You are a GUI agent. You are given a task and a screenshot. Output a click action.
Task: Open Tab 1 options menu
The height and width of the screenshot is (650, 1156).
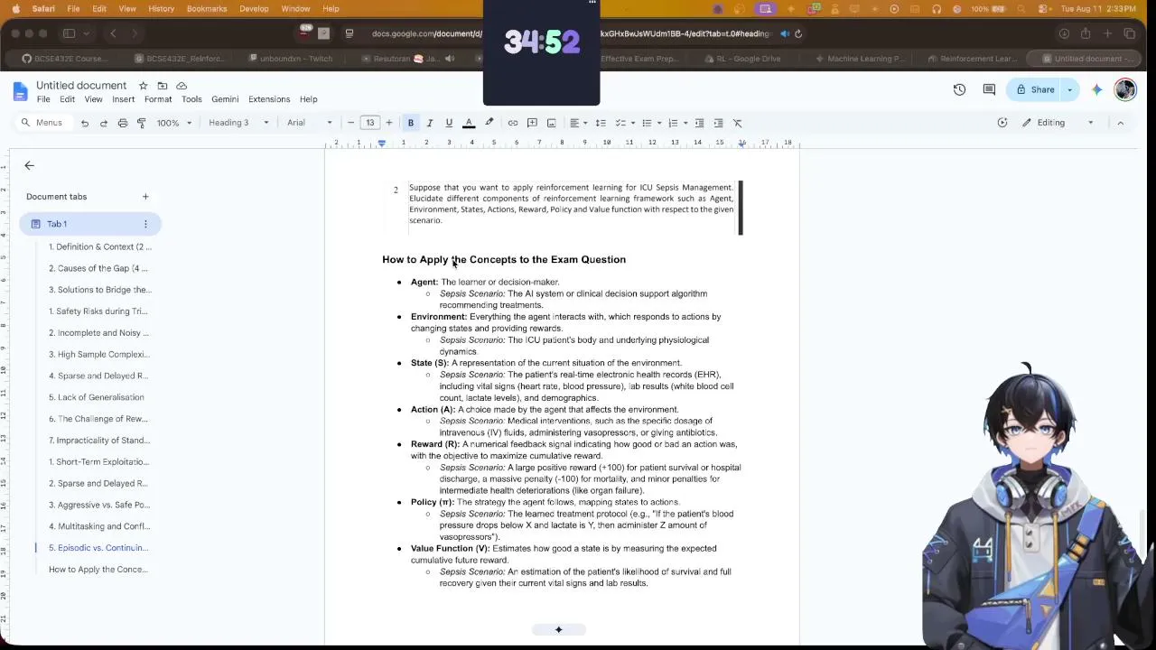click(x=145, y=224)
